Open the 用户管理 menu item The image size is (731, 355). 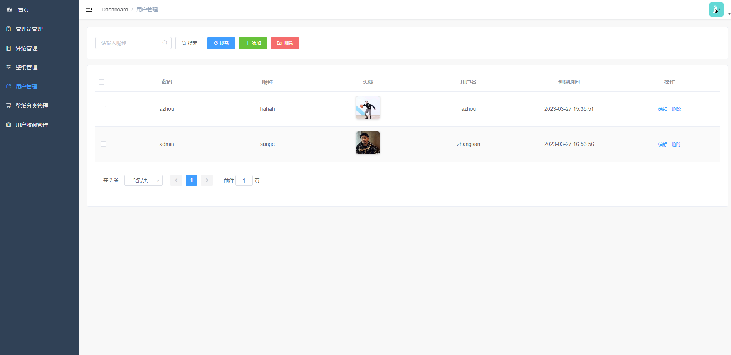26,87
